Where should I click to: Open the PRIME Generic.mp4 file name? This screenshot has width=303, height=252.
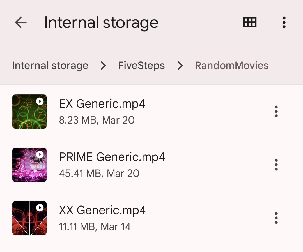pos(112,157)
